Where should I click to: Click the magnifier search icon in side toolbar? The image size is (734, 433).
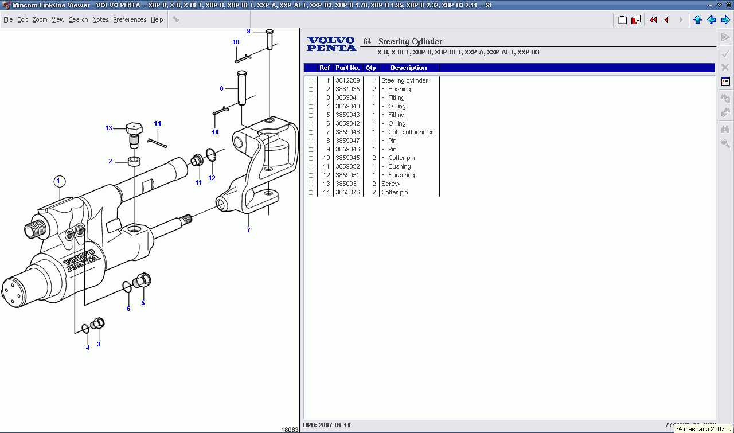click(x=725, y=143)
